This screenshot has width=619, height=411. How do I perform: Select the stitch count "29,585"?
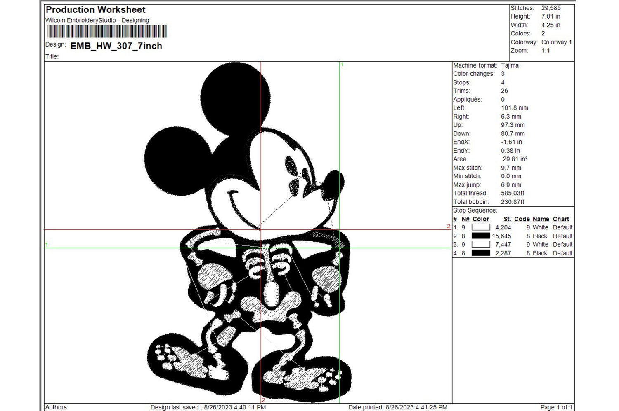point(551,8)
